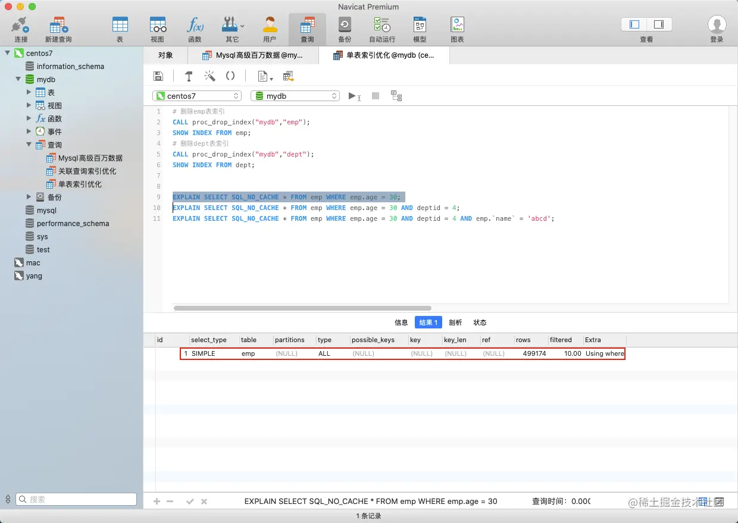This screenshot has width=738, height=523.
Task: Open the 图表 charts toolbar icon
Action: [x=457, y=25]
